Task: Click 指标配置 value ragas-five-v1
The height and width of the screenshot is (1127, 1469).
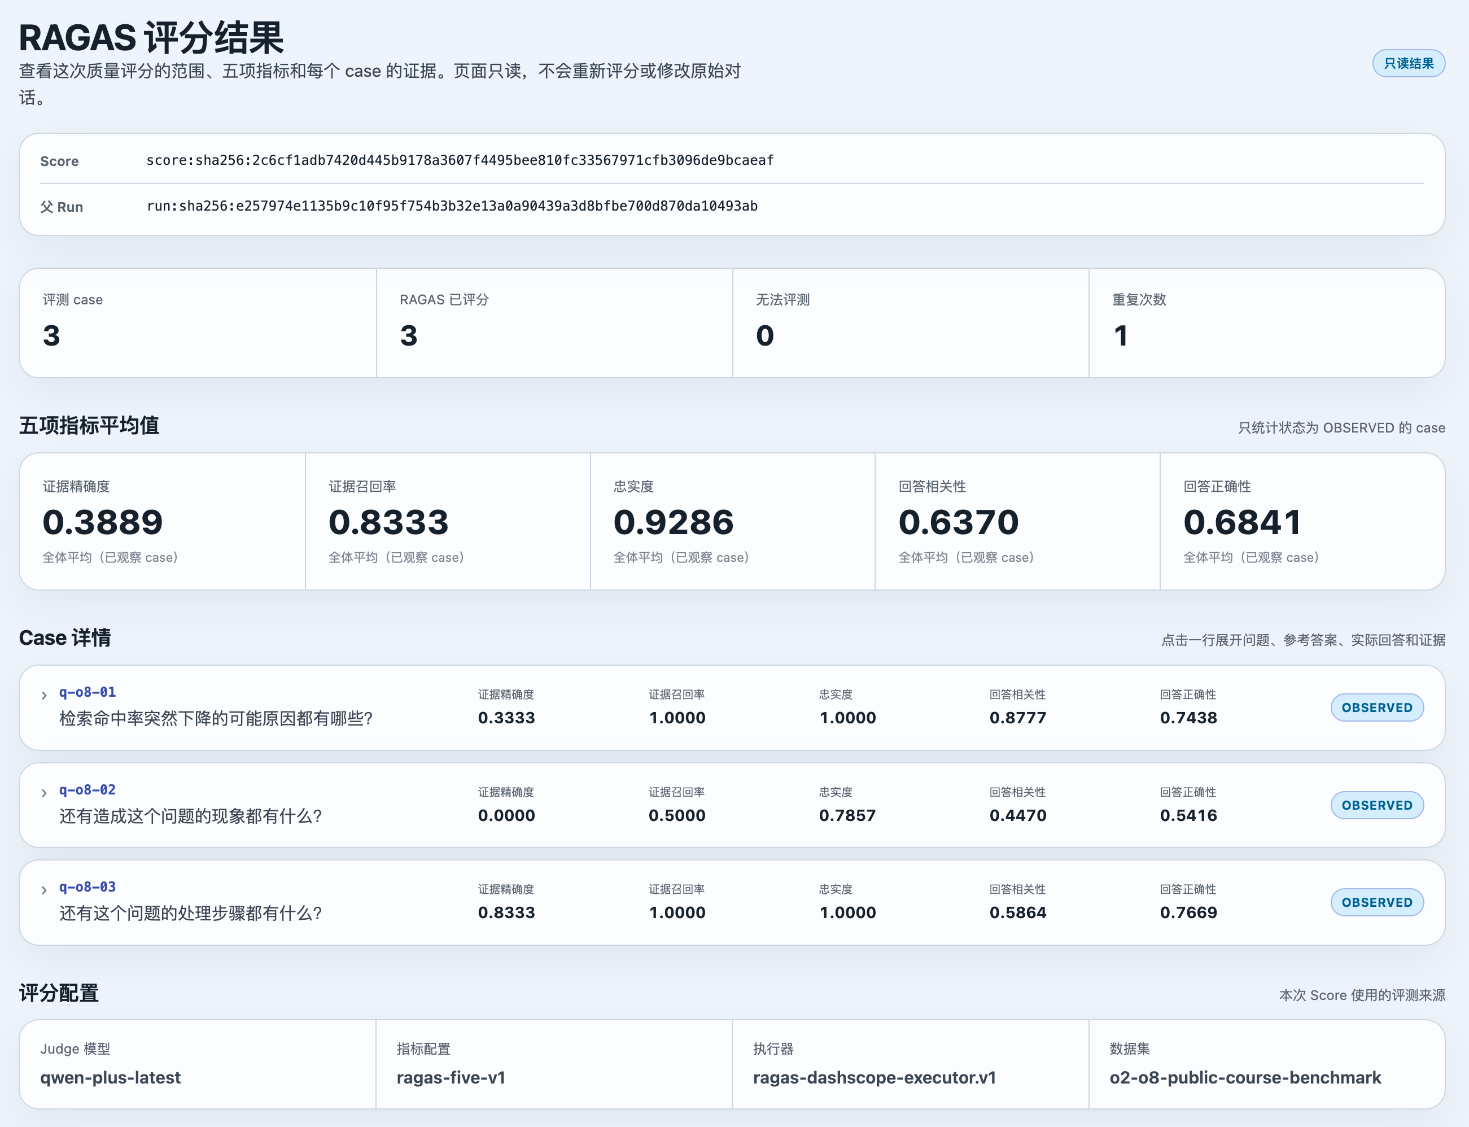Action: click(451, 1077)
